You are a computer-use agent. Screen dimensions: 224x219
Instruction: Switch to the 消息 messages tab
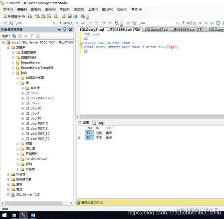[x=98, y=123]
